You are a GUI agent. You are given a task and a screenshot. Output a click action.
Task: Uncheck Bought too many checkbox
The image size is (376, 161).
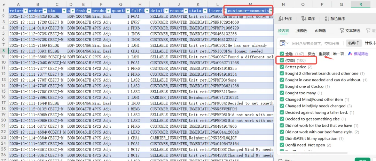point(282,93)
